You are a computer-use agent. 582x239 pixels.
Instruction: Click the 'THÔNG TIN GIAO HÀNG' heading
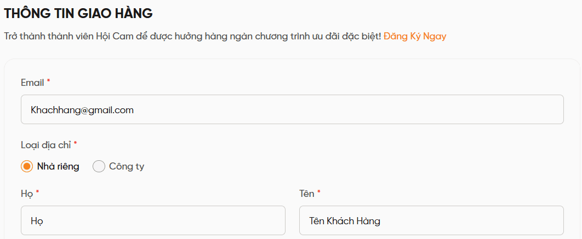[x=78, y=13]
